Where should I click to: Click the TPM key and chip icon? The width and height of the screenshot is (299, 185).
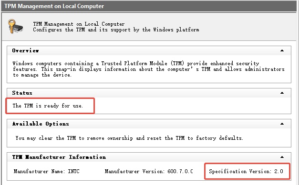(x=15, y=26)
